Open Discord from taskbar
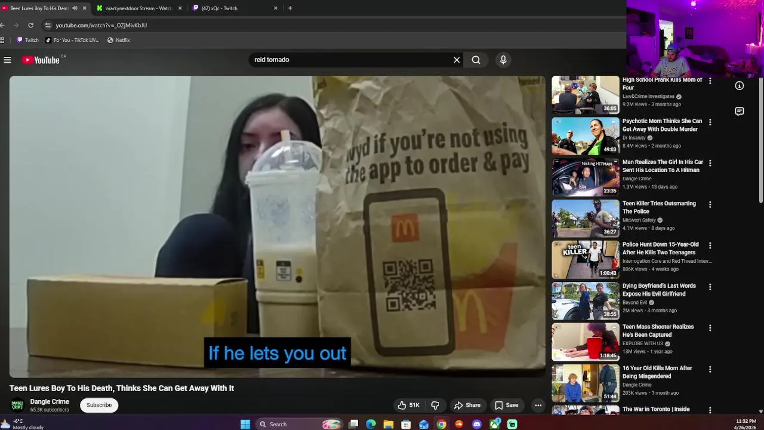Screen dimensions: 764x430 tap(476, 424)
